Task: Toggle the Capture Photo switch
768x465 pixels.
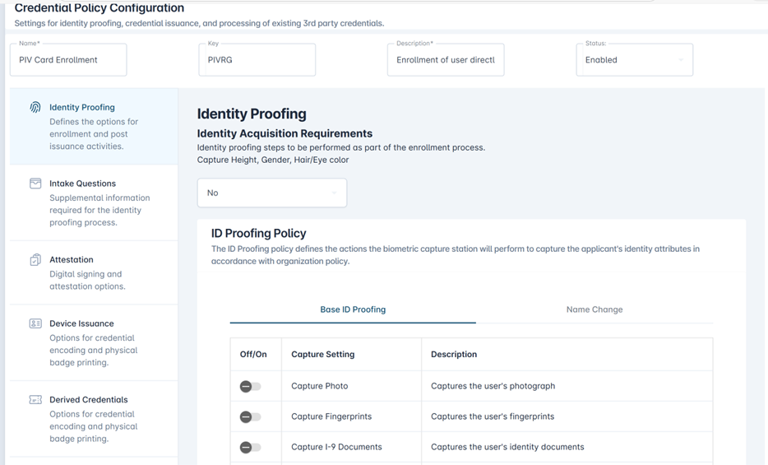Action: point(250,386)
